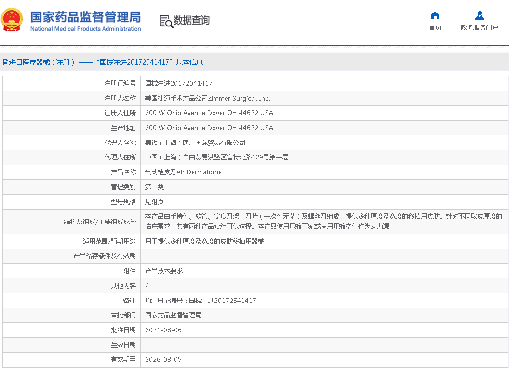Click the 产品名称 row label
Image resolution: width=509 pixels, height=368 pixels.
point(123,172)
